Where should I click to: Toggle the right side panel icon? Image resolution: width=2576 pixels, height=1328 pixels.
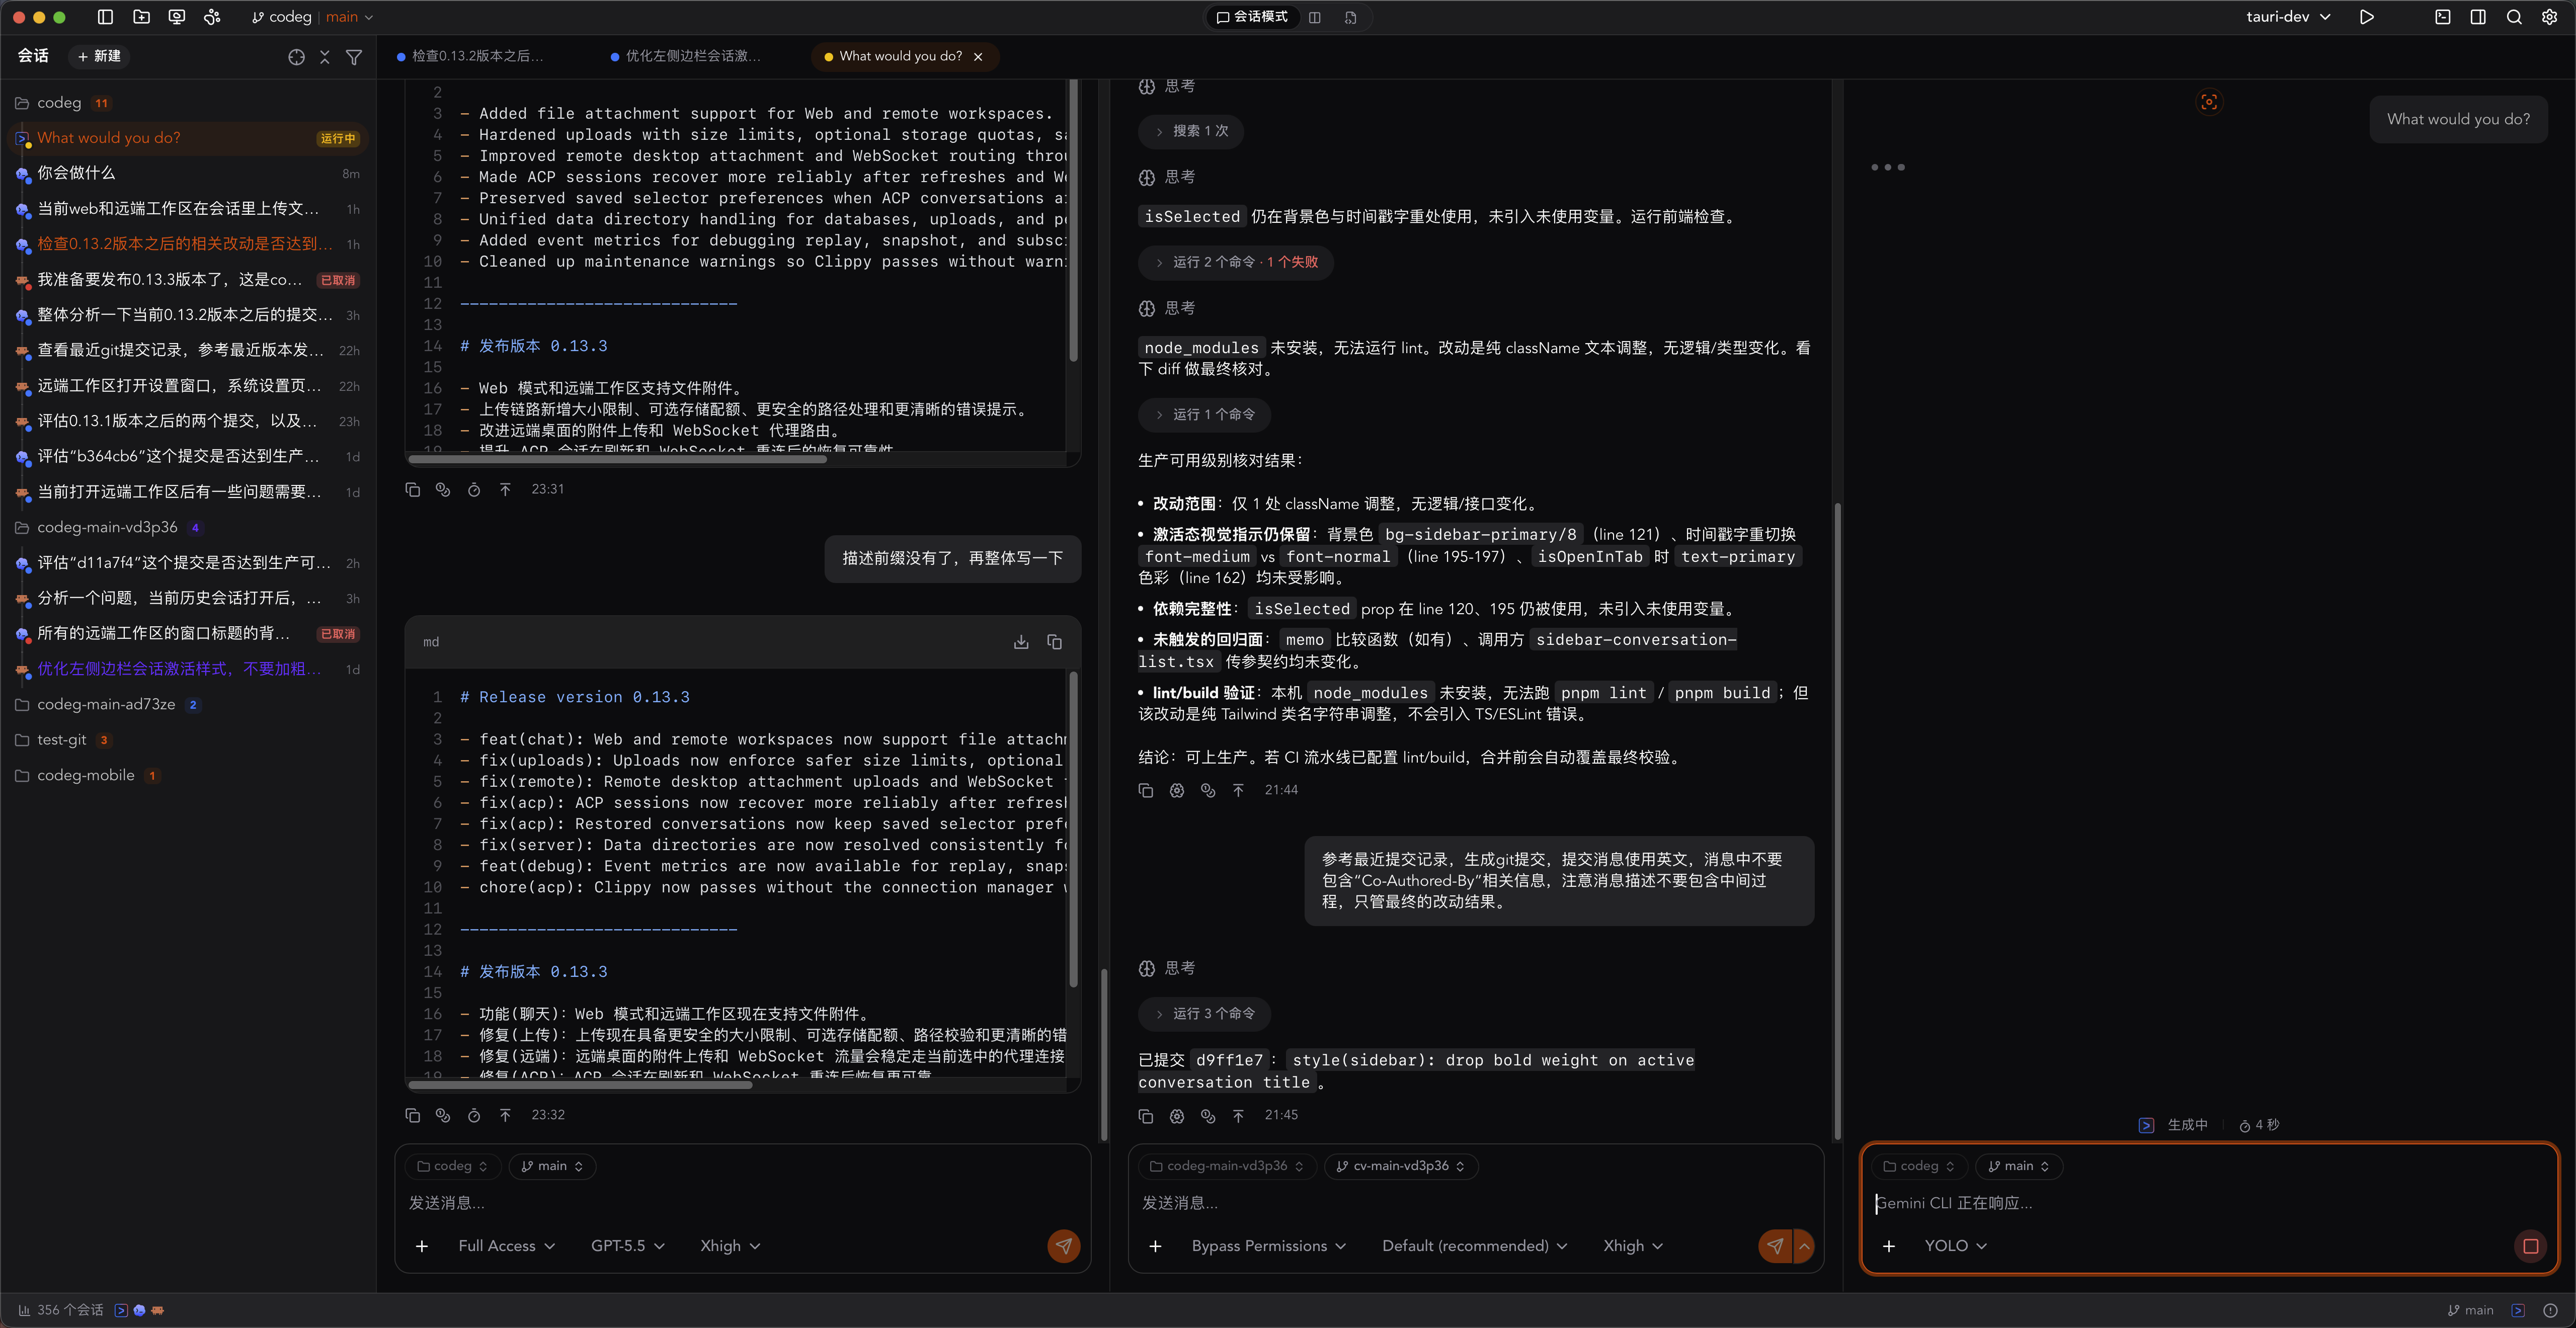click(2478, 17)
